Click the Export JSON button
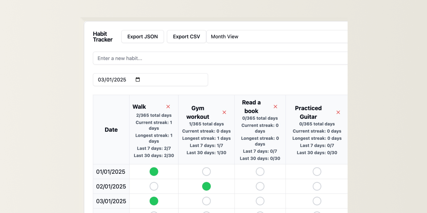This screenshot has height=213, width=427. [142, 37]
